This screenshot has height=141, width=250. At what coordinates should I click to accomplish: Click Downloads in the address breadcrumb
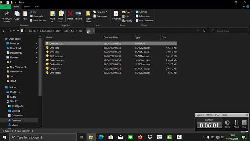(x=46, y=31)
